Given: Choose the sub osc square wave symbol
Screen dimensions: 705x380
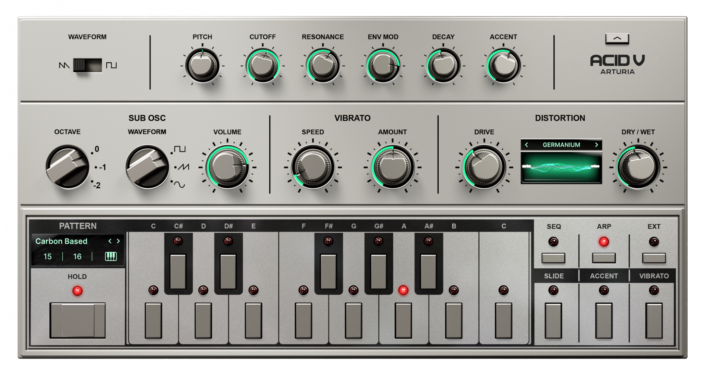Looking at the screenshot, I should click(x=180, y=149).
